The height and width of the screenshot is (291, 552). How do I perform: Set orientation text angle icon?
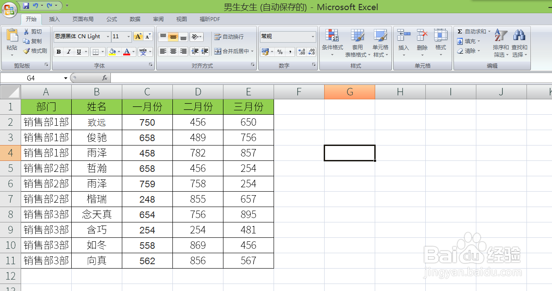[195, 37]
